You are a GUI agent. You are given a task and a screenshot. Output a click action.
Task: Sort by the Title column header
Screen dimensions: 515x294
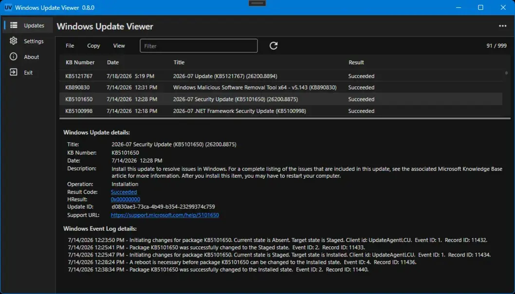(179, 62)
